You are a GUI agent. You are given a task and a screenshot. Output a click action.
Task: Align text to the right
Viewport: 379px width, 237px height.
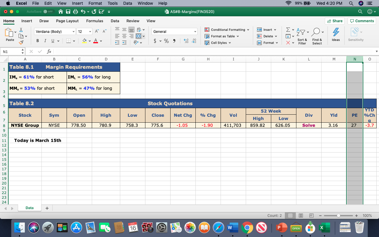coord(131,36)
